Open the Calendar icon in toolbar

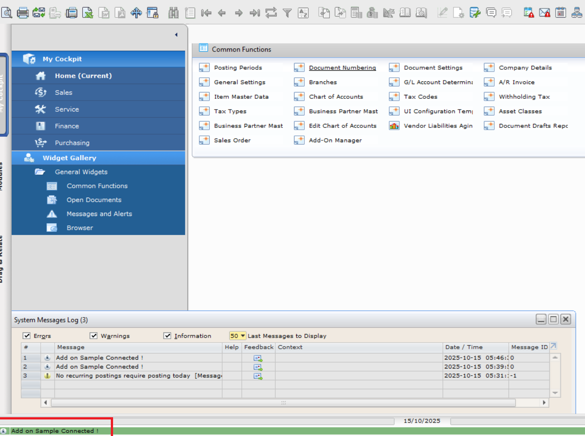[560, 13]
